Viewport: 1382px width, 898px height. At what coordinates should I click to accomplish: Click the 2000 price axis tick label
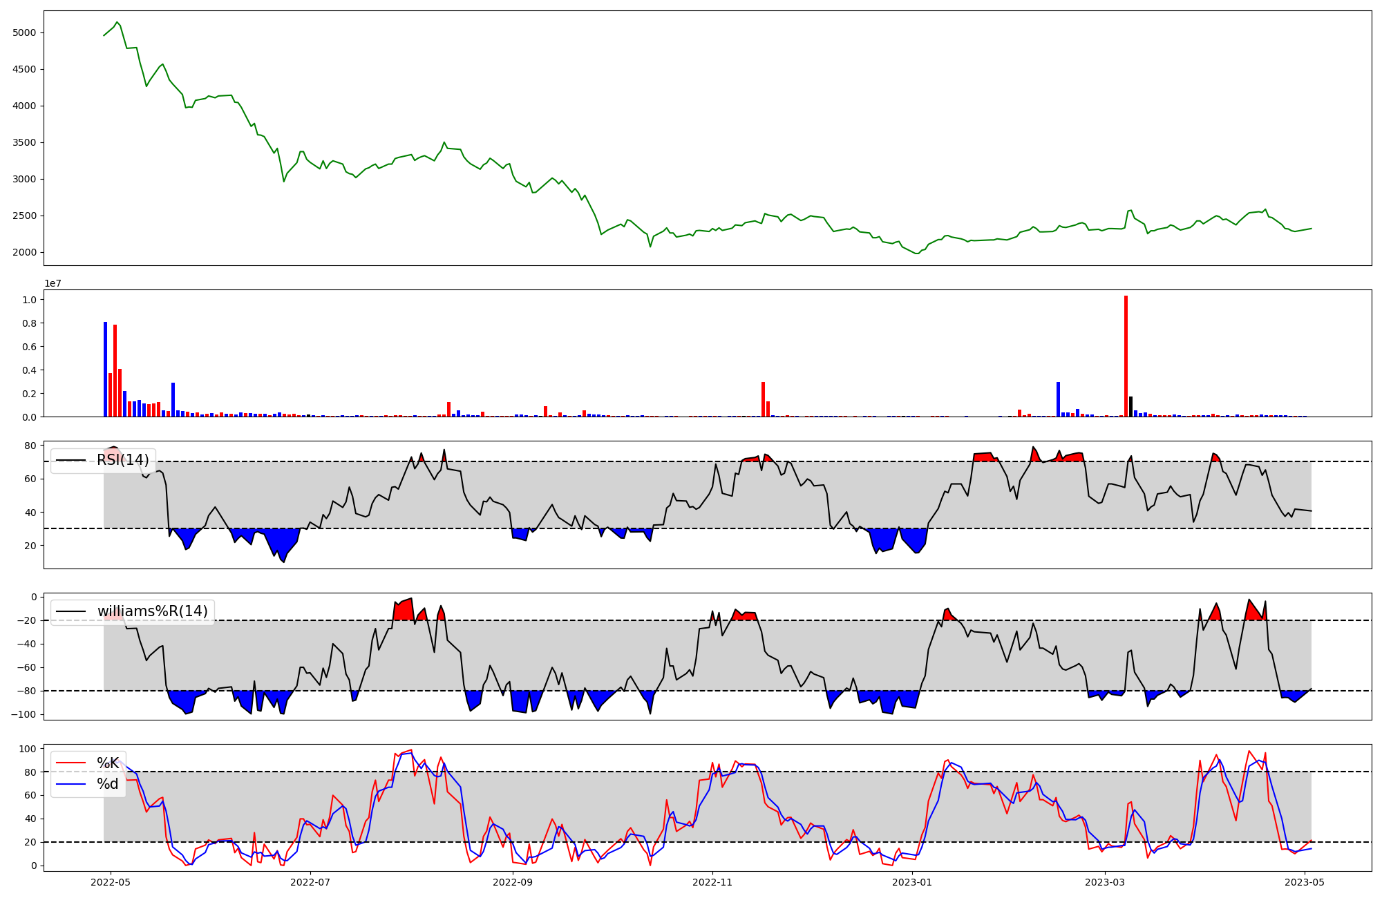[24, 252]
